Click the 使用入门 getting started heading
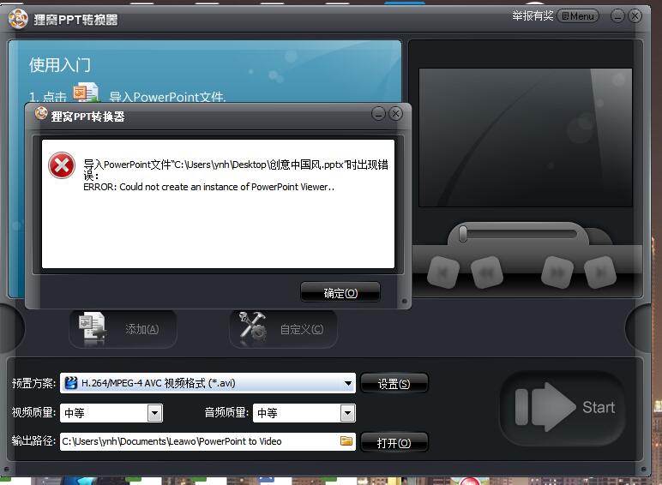Screen dimensions: 662x485 (x=59, y=65)
